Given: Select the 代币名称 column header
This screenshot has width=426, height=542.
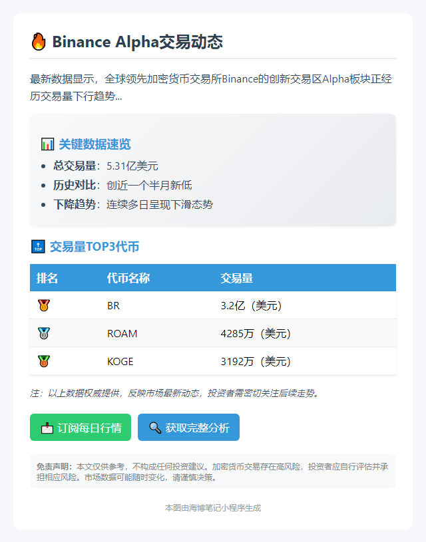Looking at the screenshot, I should pos(128,278).
